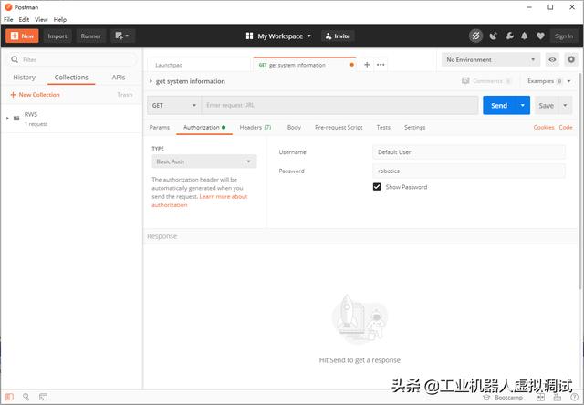Viewport: 584px width, 405px height.
Task: Click the request pane vertical scrollbar
Action: pos(580,181)
